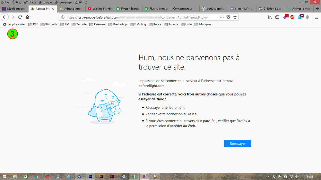Open Word from taskbar

coord(123,176)
